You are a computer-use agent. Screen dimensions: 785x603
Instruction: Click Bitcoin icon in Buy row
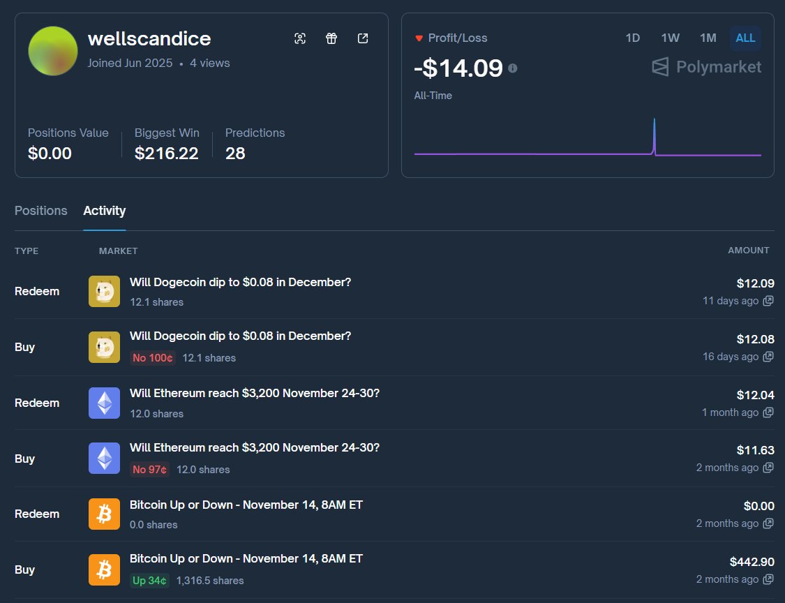click(104, 570)
